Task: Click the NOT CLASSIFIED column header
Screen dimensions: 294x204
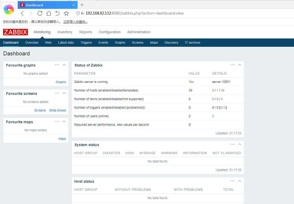Action: click(x=226, y=153)
